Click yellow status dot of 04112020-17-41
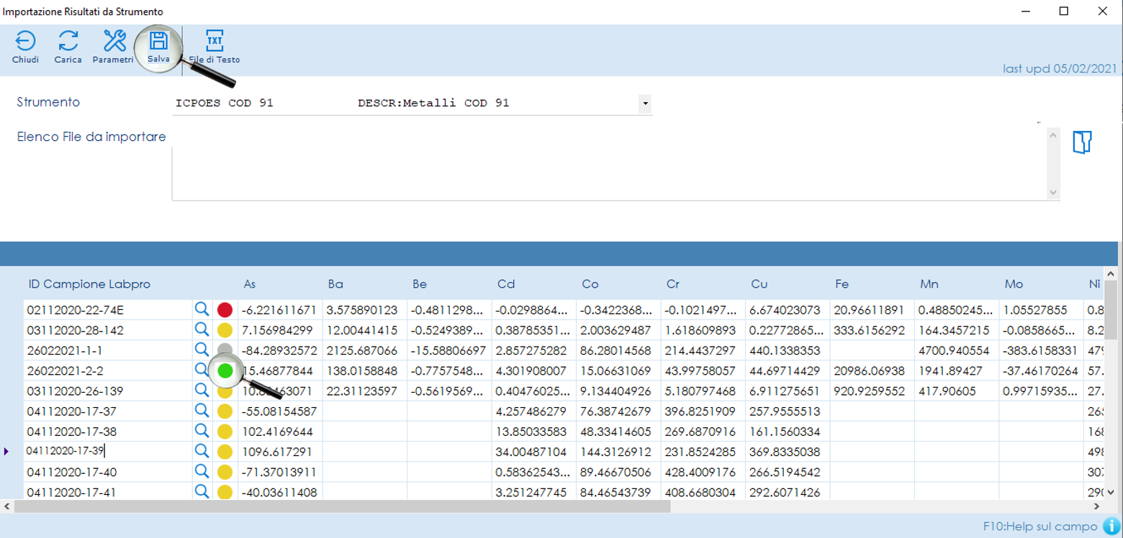This screenshot has height=538, width=1123. [x=225, y=492]
